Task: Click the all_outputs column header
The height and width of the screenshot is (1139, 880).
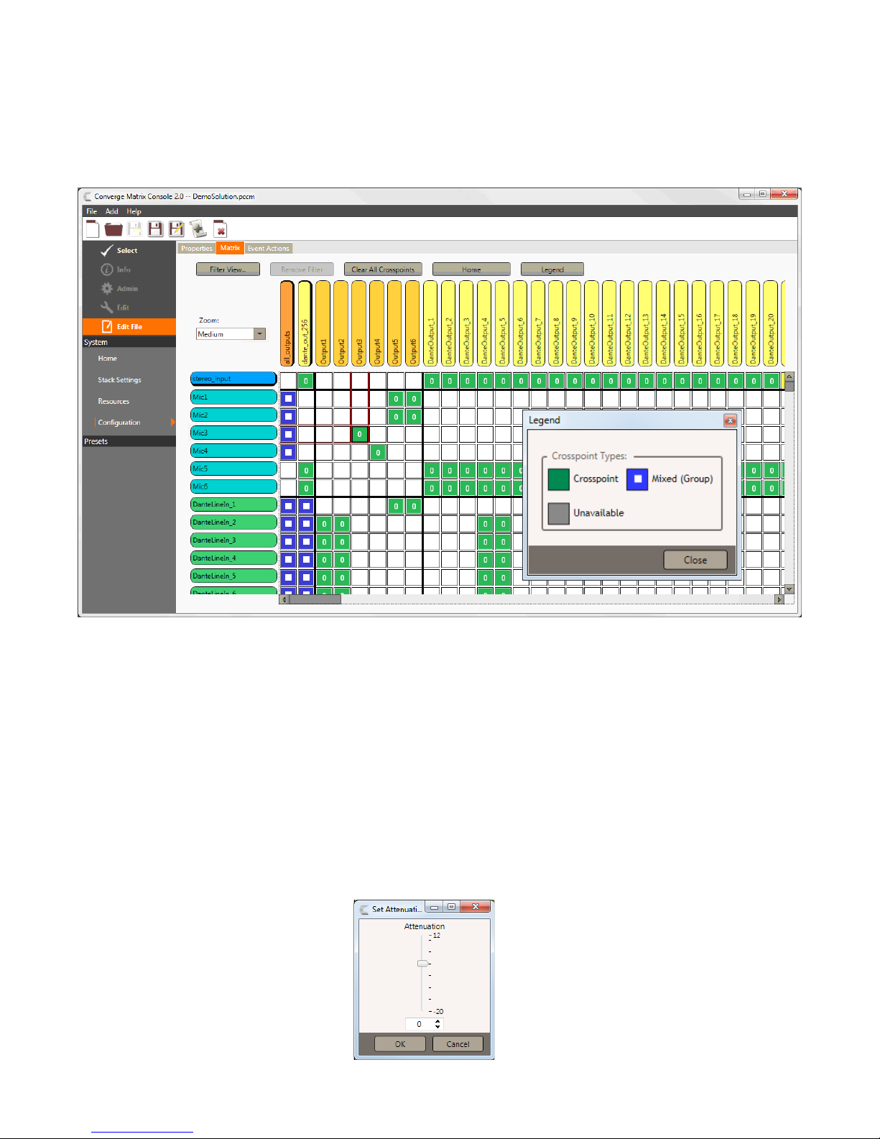Action: click(x=287, y=323)
